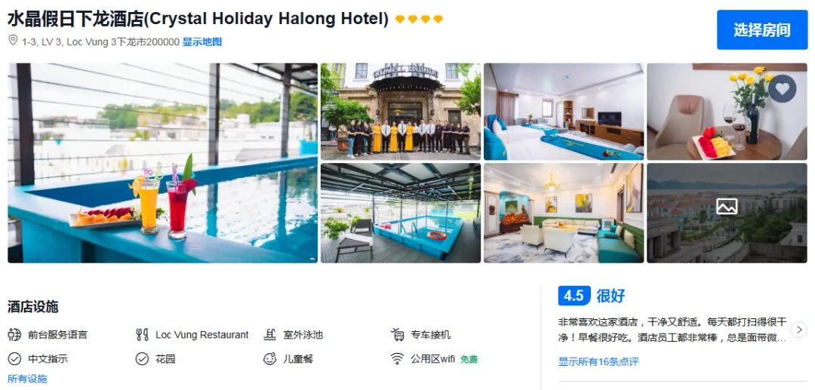Click the Loc Vung Restaurant fork icon

[142, 335]
